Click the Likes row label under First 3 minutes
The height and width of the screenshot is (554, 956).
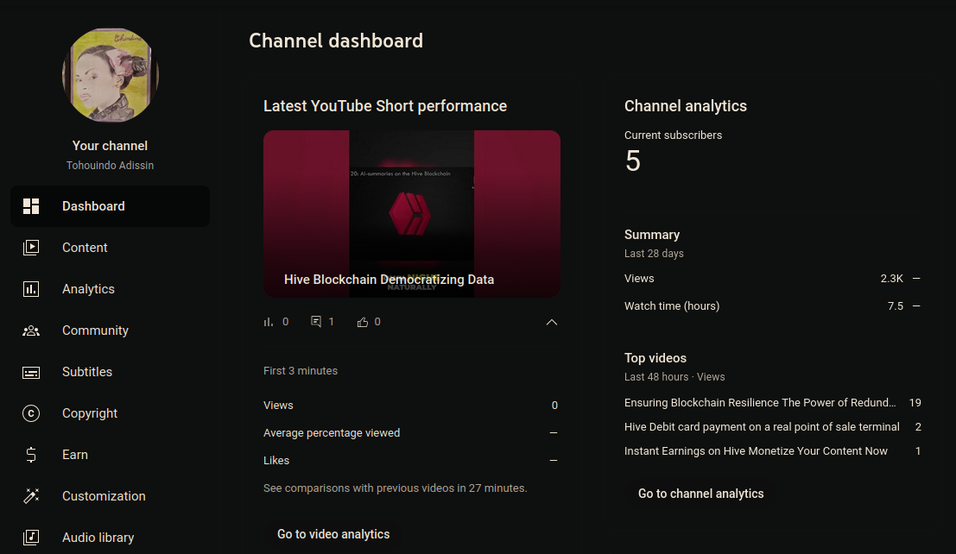[x=276, y=461]
